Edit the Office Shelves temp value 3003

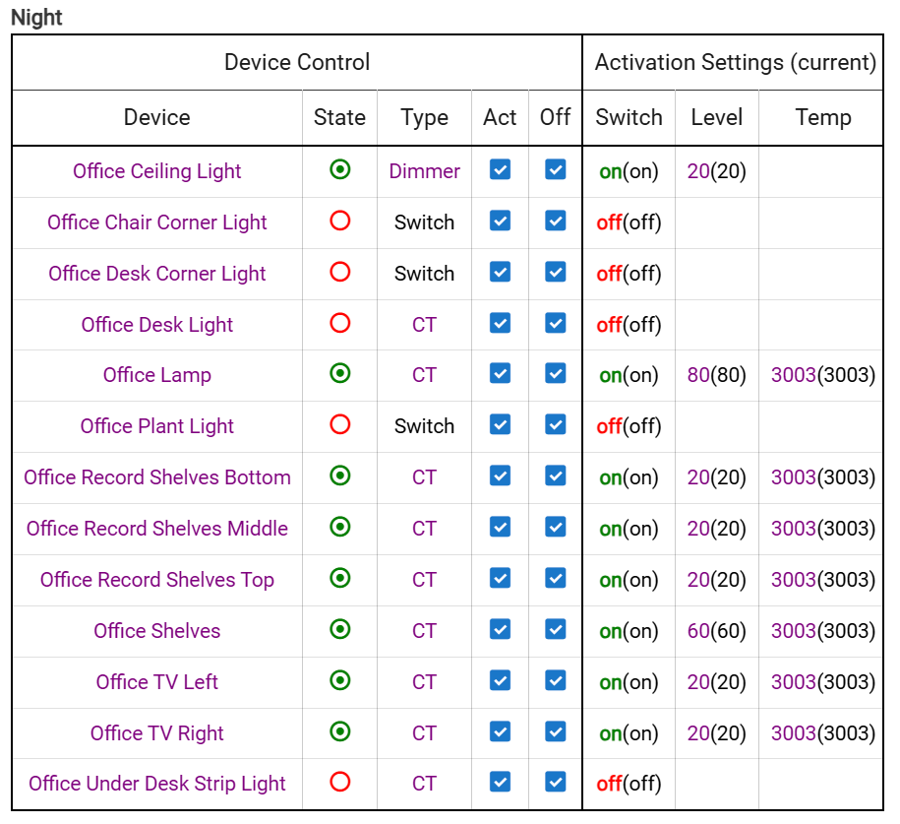[x=793, y=631]
